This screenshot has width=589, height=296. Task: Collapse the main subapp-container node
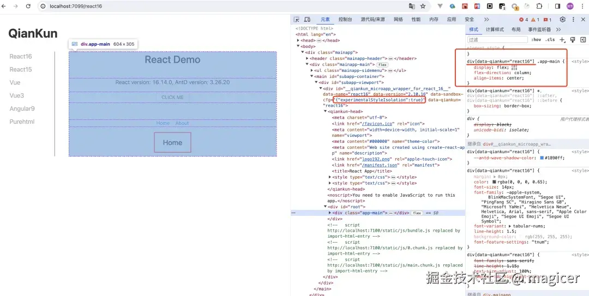click(312, 77)
